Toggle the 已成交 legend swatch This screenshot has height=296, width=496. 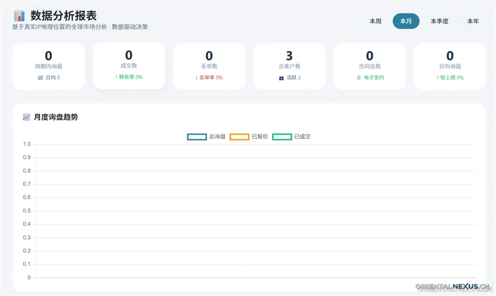(x=282, y=137)
